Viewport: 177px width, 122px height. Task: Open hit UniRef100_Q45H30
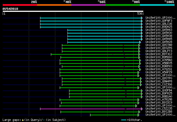pyautogui.click(x=159, y=33)
